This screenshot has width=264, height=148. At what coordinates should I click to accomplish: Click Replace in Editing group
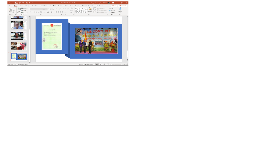(112, 10)
